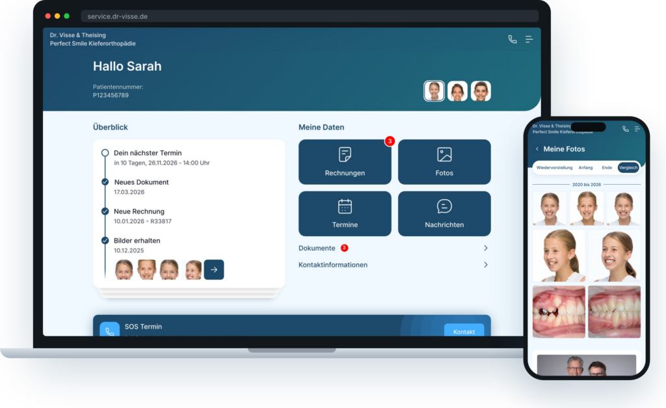This screenshot has width=666, height=408.
Task: Click the Rechnungen document icon
Action: click(x=345, y=154)
